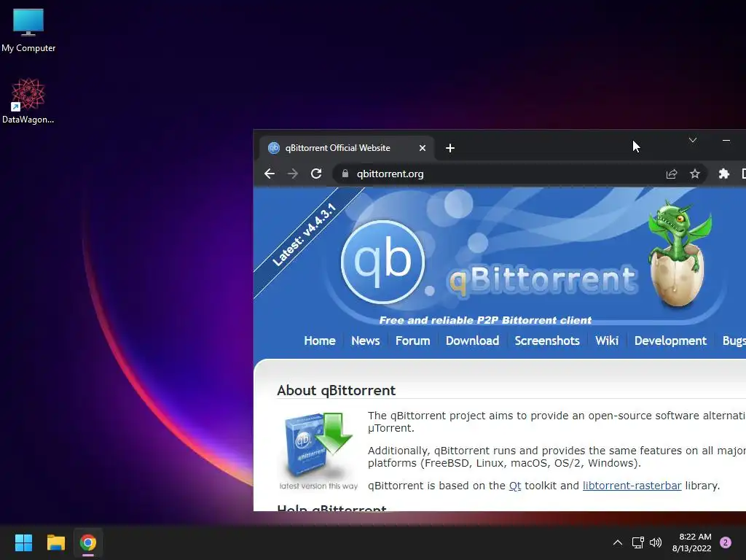This screenshot has height=560, width=746.
Task: Click the About qBittorrent heading
Action: tap(336, 391)
